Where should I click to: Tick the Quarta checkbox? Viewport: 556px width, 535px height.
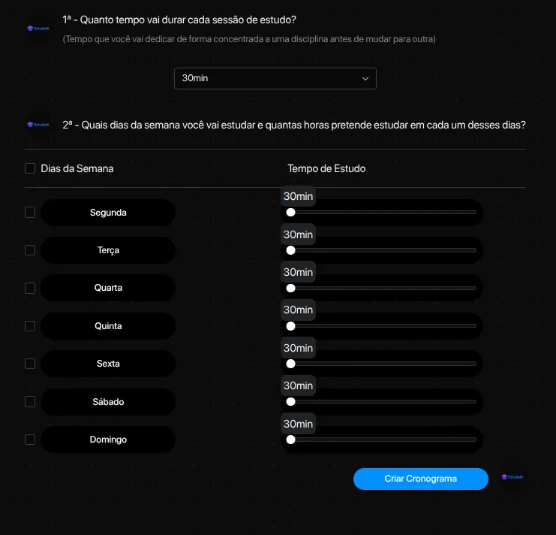(x=30, y=288)
